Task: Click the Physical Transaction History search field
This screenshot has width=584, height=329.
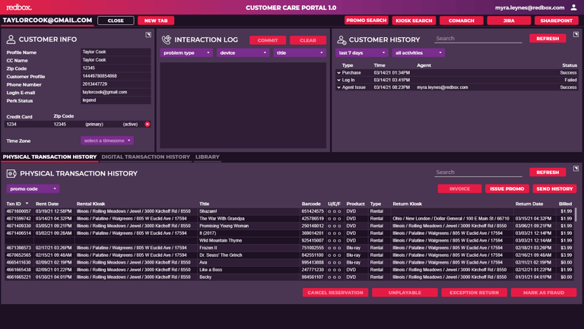Action: point(478,172)
